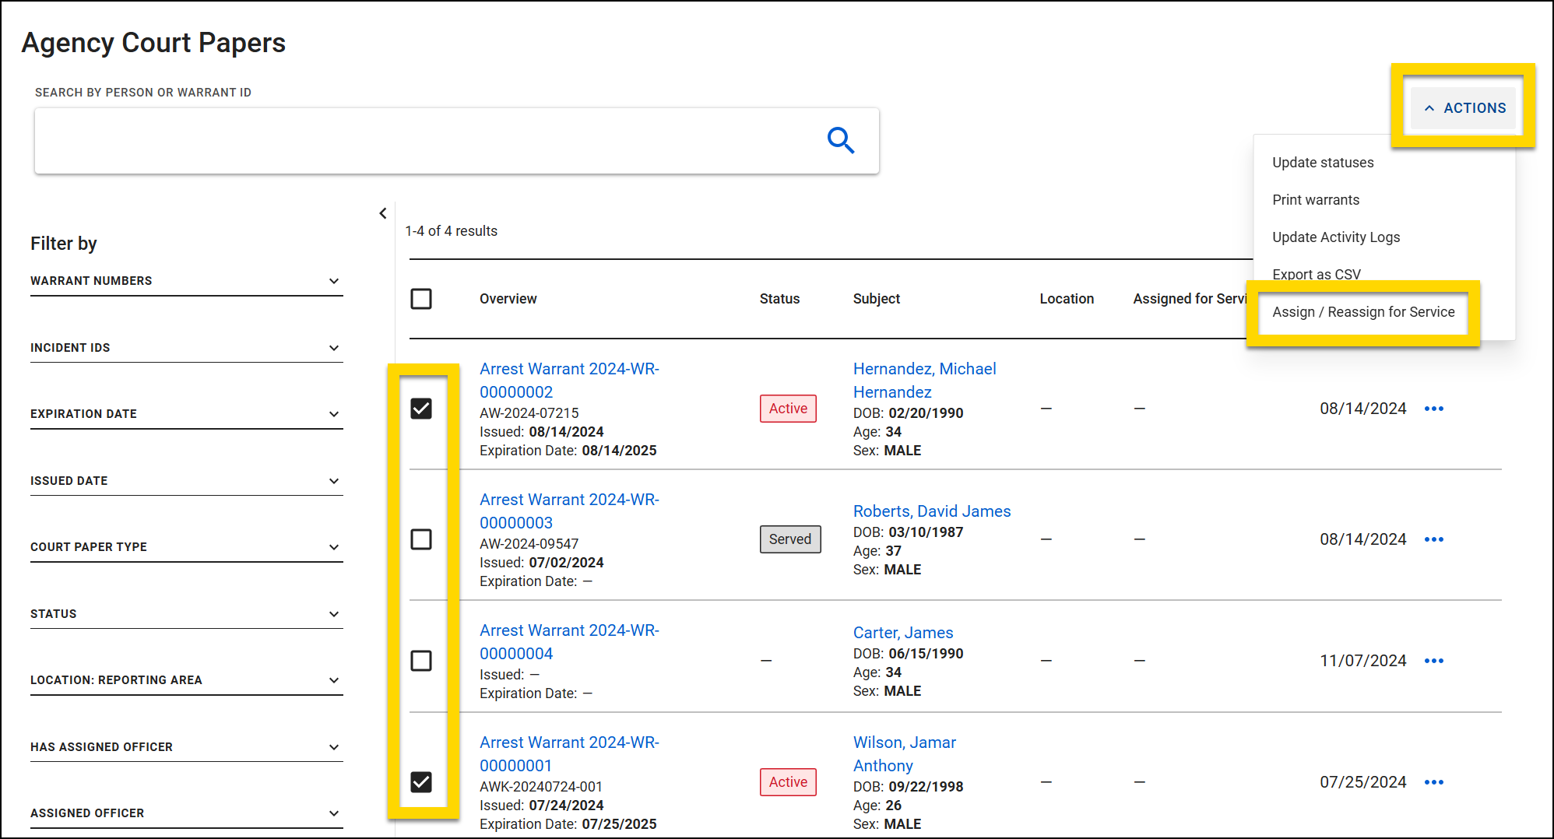Select the header select-all checkbox

pos(421,298)
